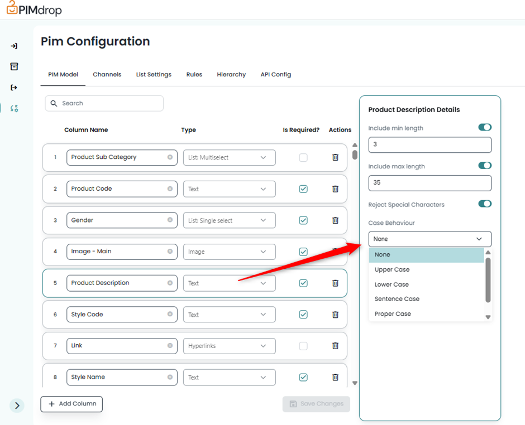525x425 pixels.
Task: Click the import arrow icon in the sidebar
Action: [x=15, y=46]
